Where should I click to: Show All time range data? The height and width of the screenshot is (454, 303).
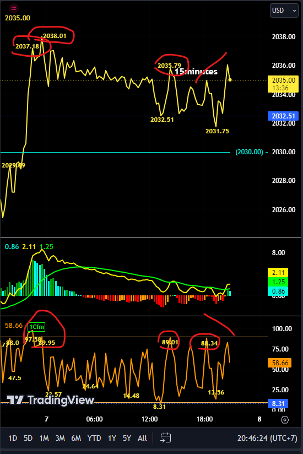pyautogui.click(x=142, y=438)
